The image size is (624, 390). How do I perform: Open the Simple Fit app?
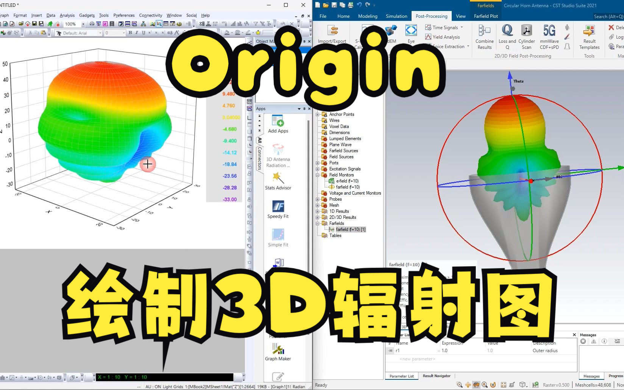click(x=278, y=238)
